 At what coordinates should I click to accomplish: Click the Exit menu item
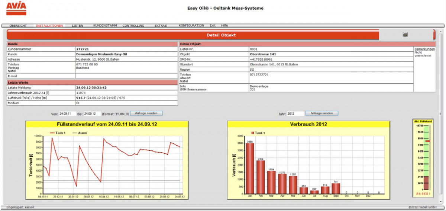pyautogui.click(x=213, y=26)
